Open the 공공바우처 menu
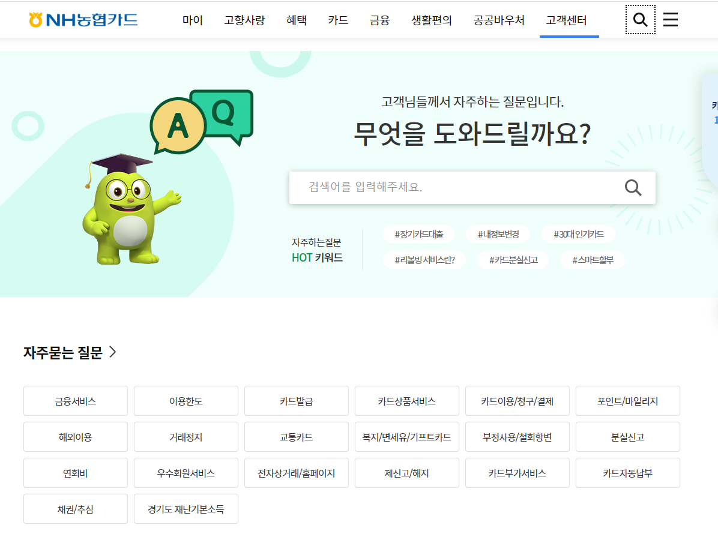The height and width of the screenshot is (534, 718). click(x=499, y=20)
